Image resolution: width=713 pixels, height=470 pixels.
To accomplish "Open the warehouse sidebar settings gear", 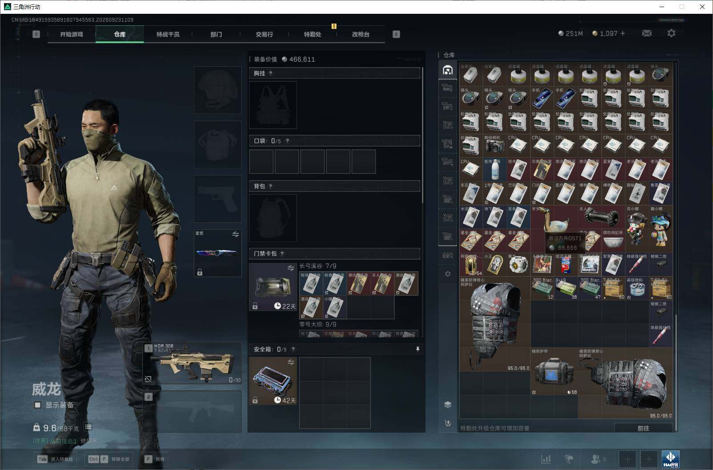I will coord(448,274).
